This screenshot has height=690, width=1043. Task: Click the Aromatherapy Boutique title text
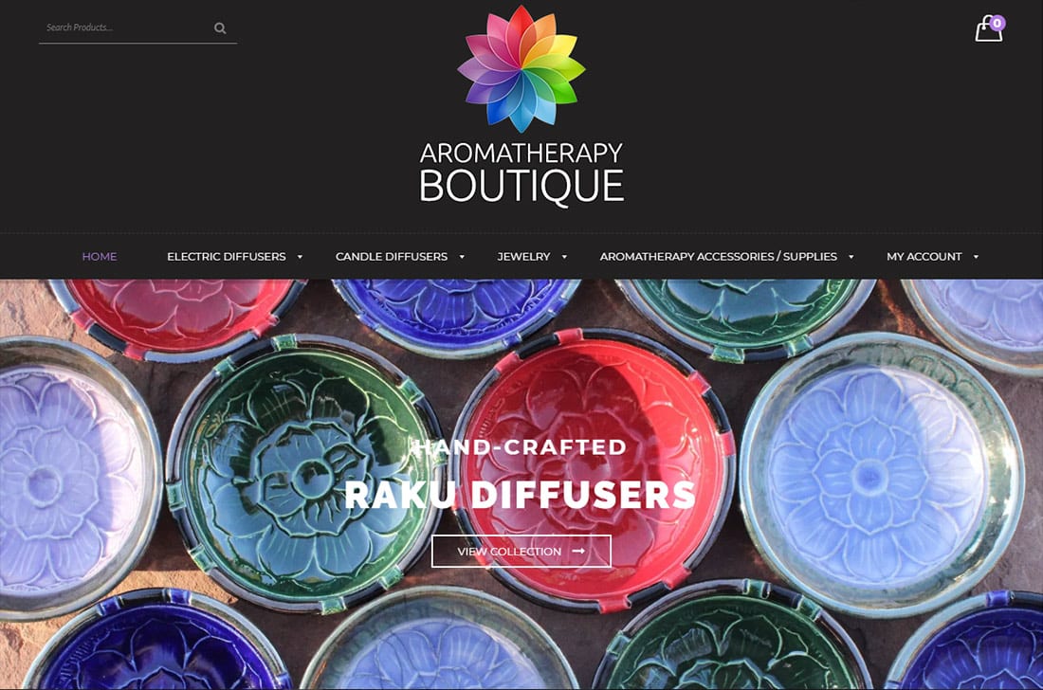coord(521,172)
